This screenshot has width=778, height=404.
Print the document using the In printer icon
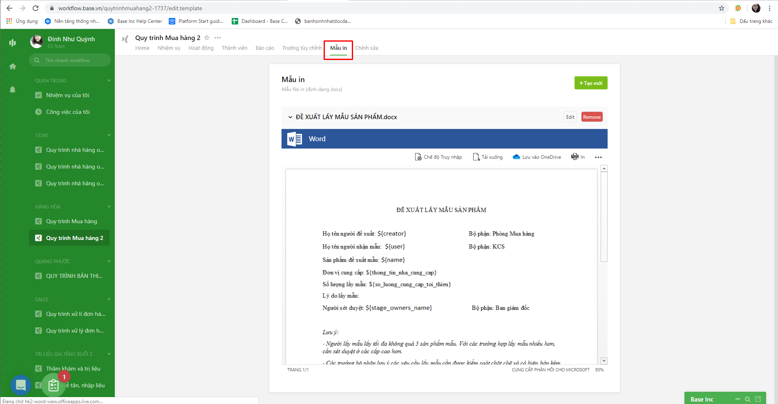(578, 157)
